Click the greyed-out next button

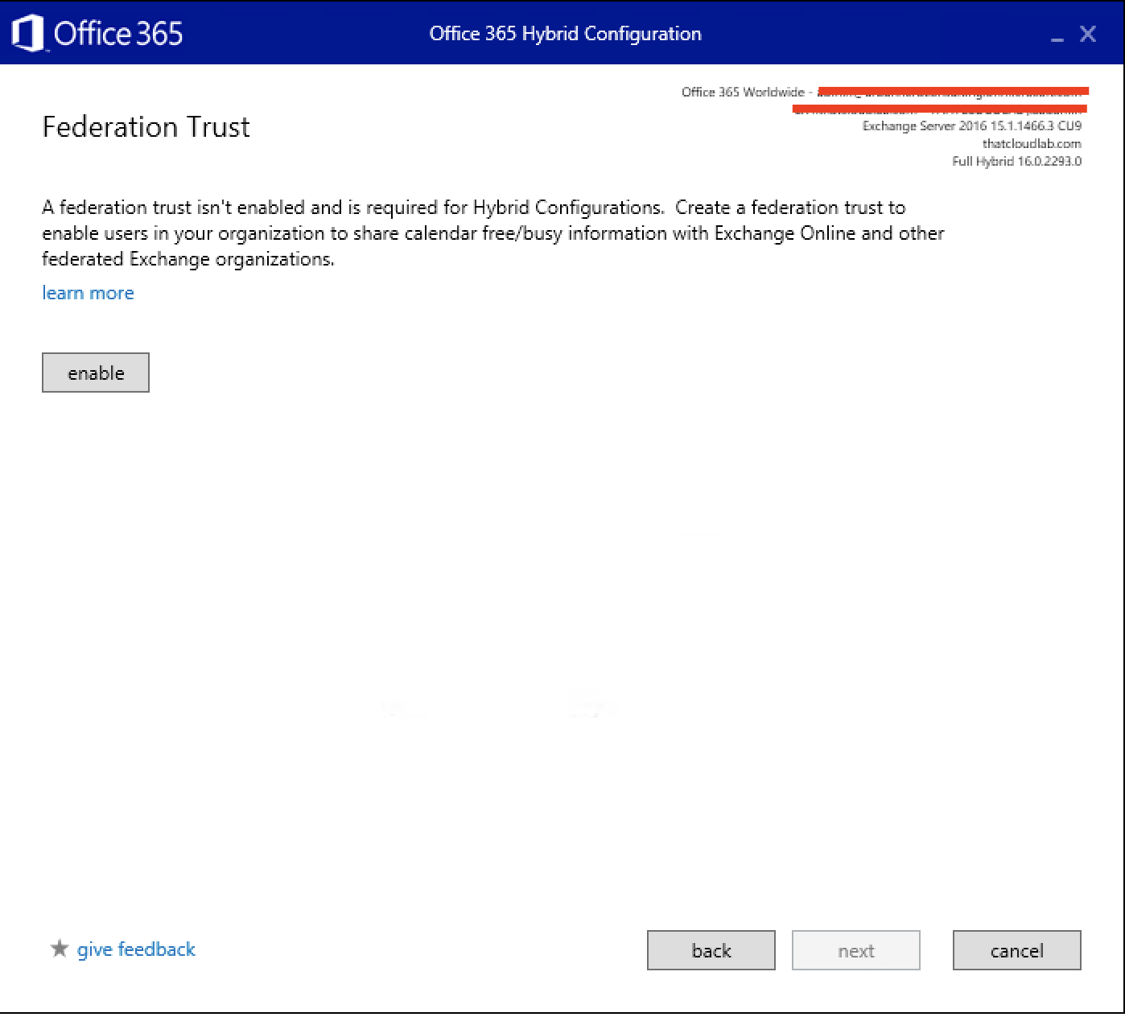point(855,950)
